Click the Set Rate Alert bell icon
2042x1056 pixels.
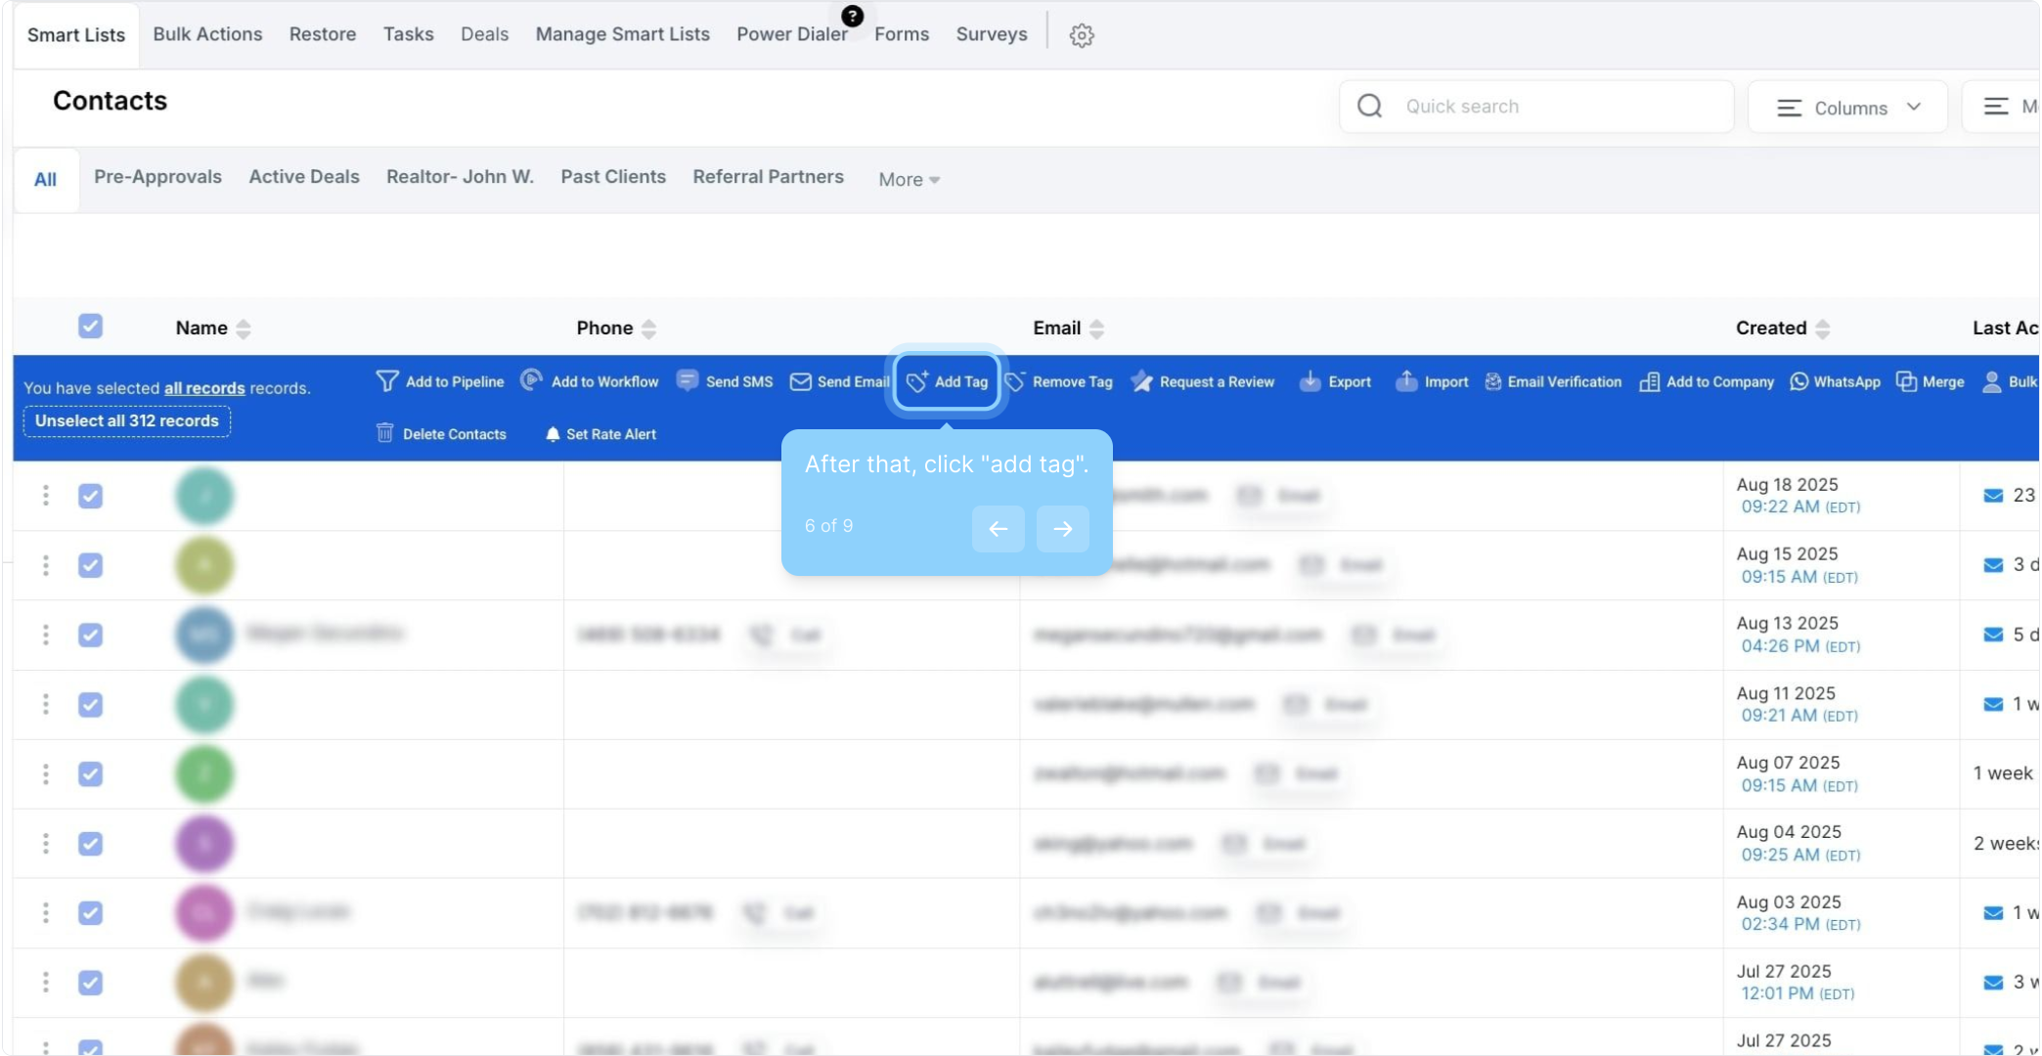(x=553, y=434)
